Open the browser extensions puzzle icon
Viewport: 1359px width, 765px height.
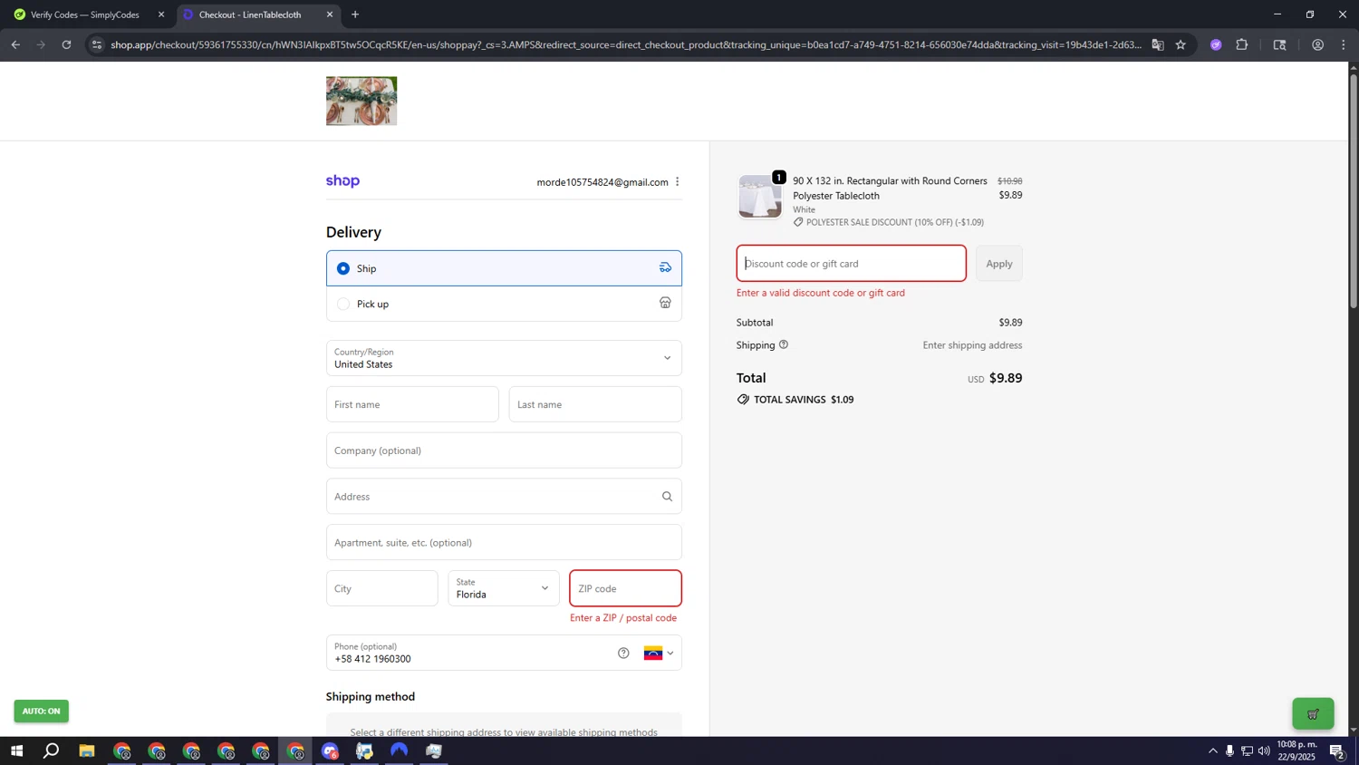[1242, 44]
